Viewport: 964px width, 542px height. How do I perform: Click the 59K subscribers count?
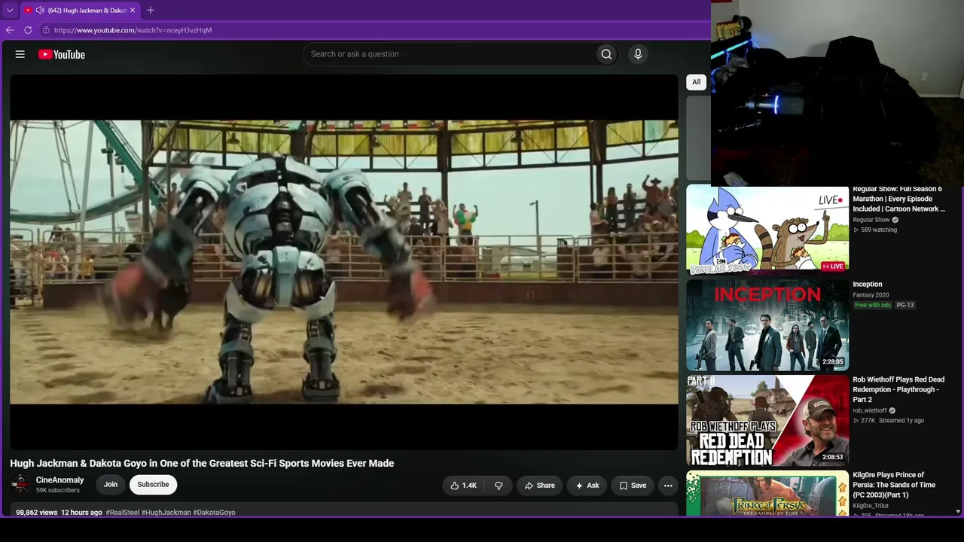[x=58, y=491]
